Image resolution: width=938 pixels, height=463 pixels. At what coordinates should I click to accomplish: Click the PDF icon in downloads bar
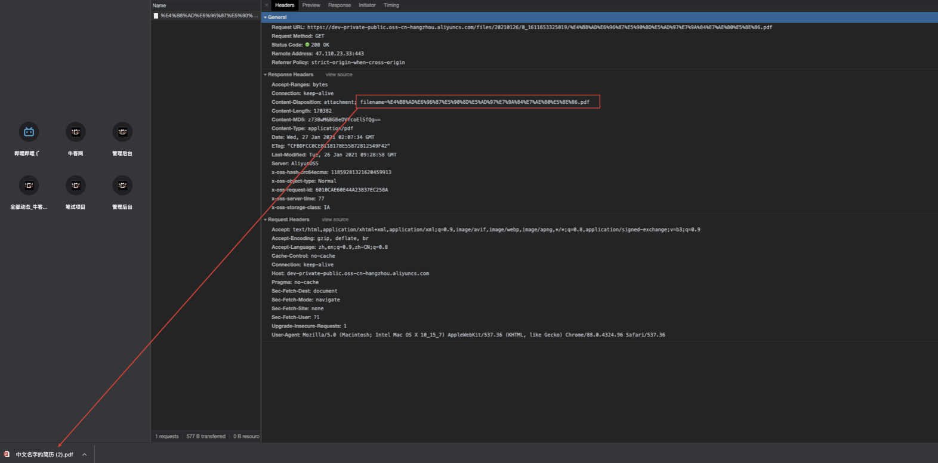7,454
